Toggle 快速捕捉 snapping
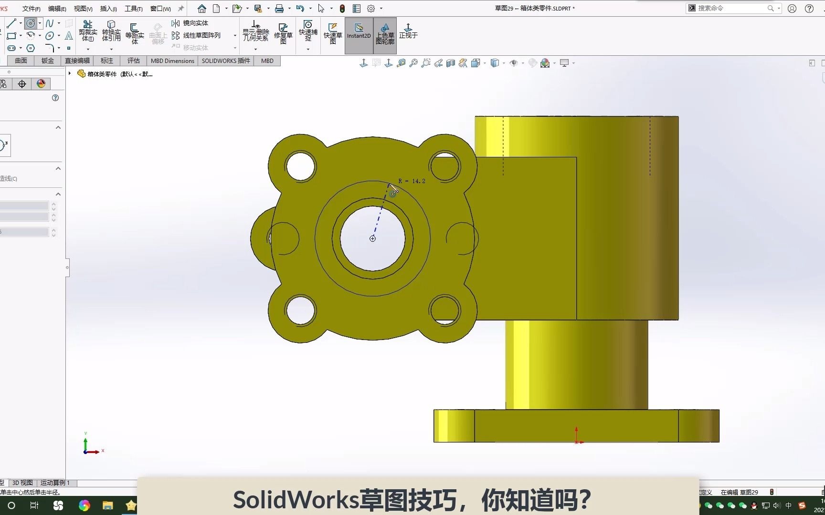The image size is (825, 515). point(308,32)
